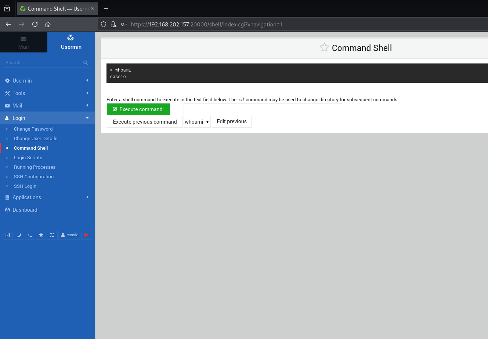Close the Command Shell browser tab

click(x=92, y=8)
